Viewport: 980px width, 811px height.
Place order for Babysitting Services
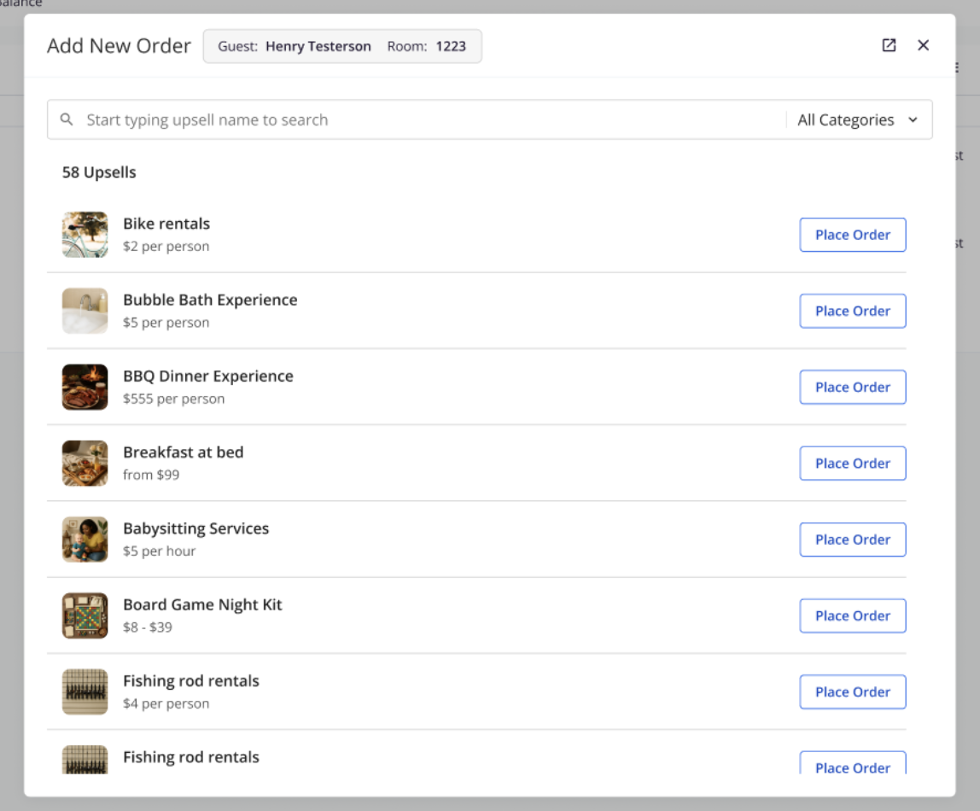click(852, 540)
